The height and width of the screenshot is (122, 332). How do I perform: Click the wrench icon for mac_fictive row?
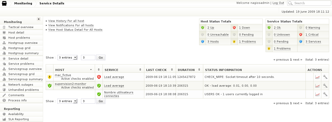tap(325, 77)
